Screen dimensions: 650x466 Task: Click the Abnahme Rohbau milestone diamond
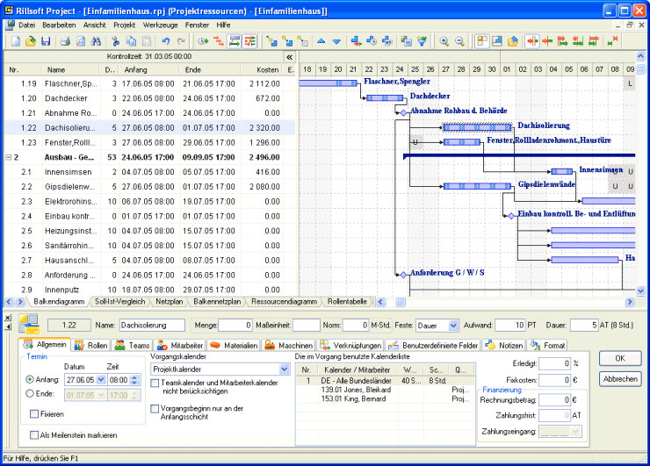pos(403,112)
